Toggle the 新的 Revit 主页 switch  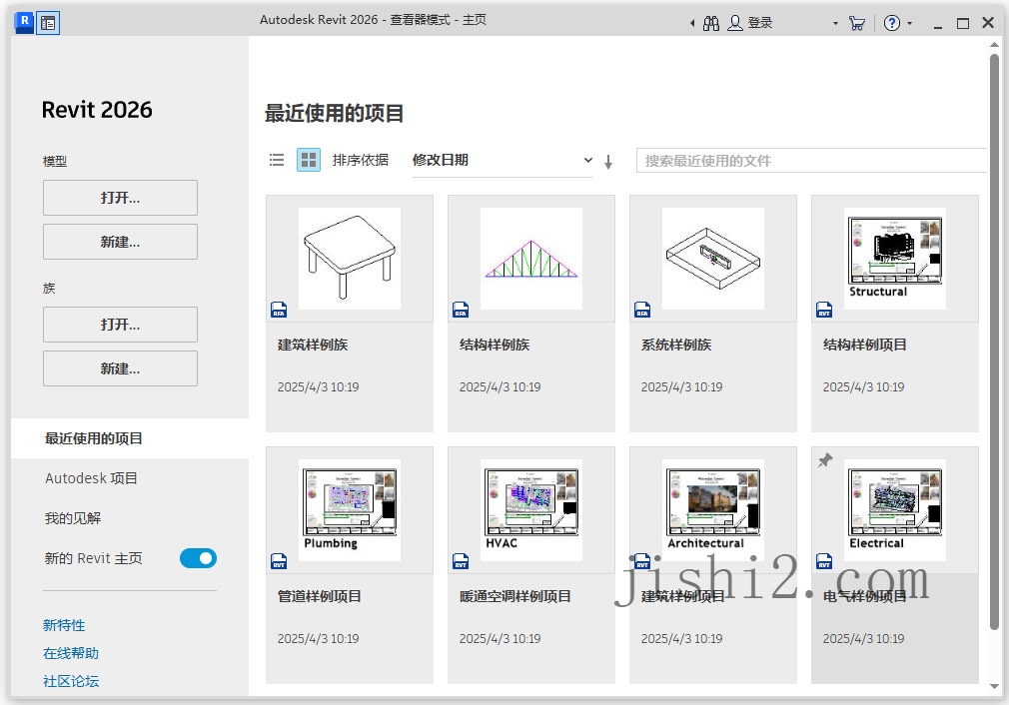(x=198, y=558)
